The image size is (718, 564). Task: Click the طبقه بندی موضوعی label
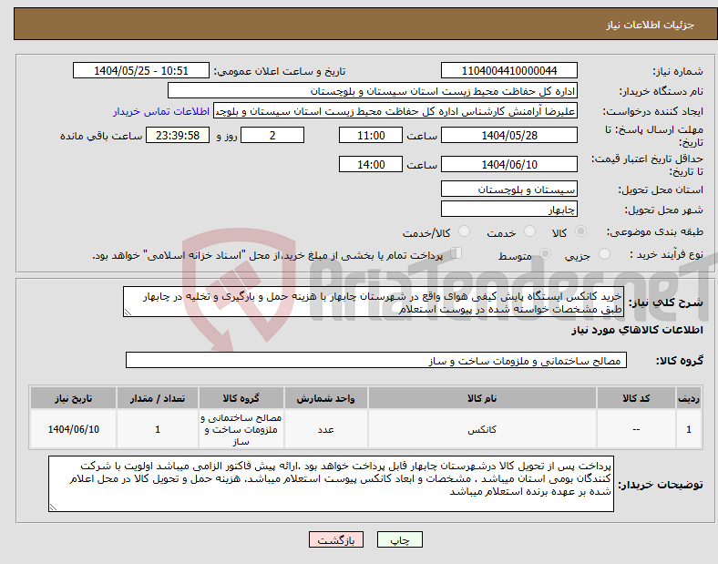655,231
